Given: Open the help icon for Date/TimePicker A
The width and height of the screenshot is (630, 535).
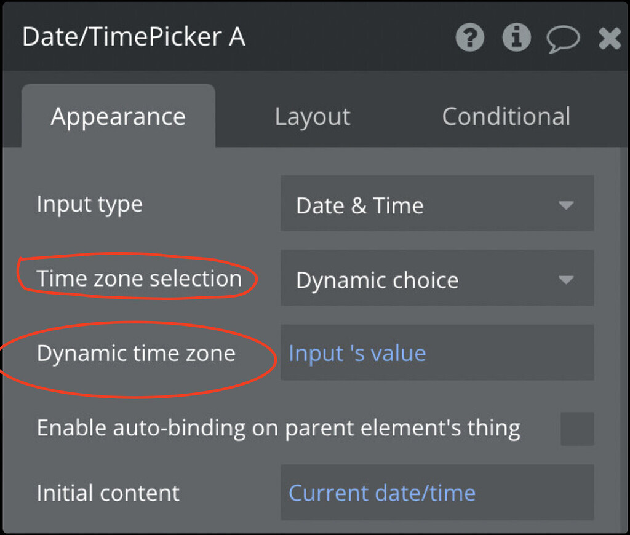Looking at the screenshot, I should 469,38.
